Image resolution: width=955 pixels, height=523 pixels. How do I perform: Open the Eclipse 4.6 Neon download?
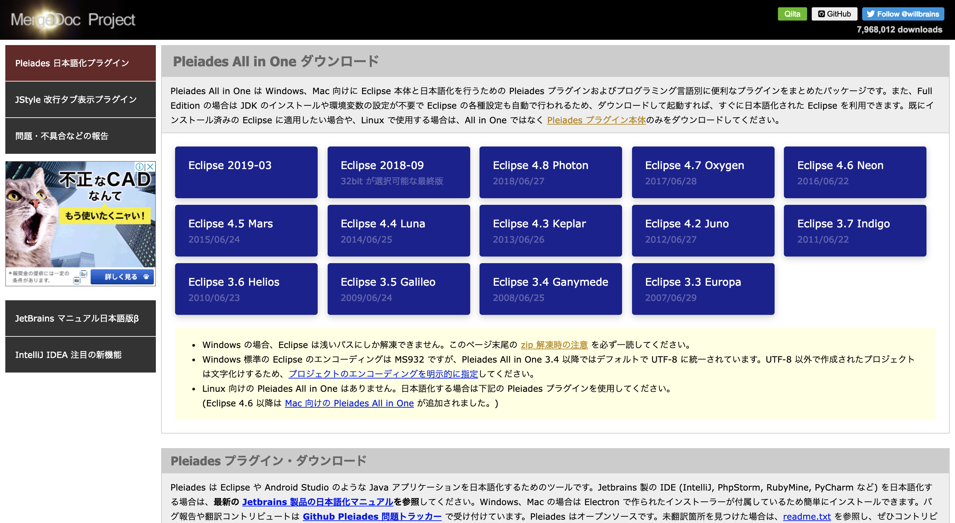(855, 172)
